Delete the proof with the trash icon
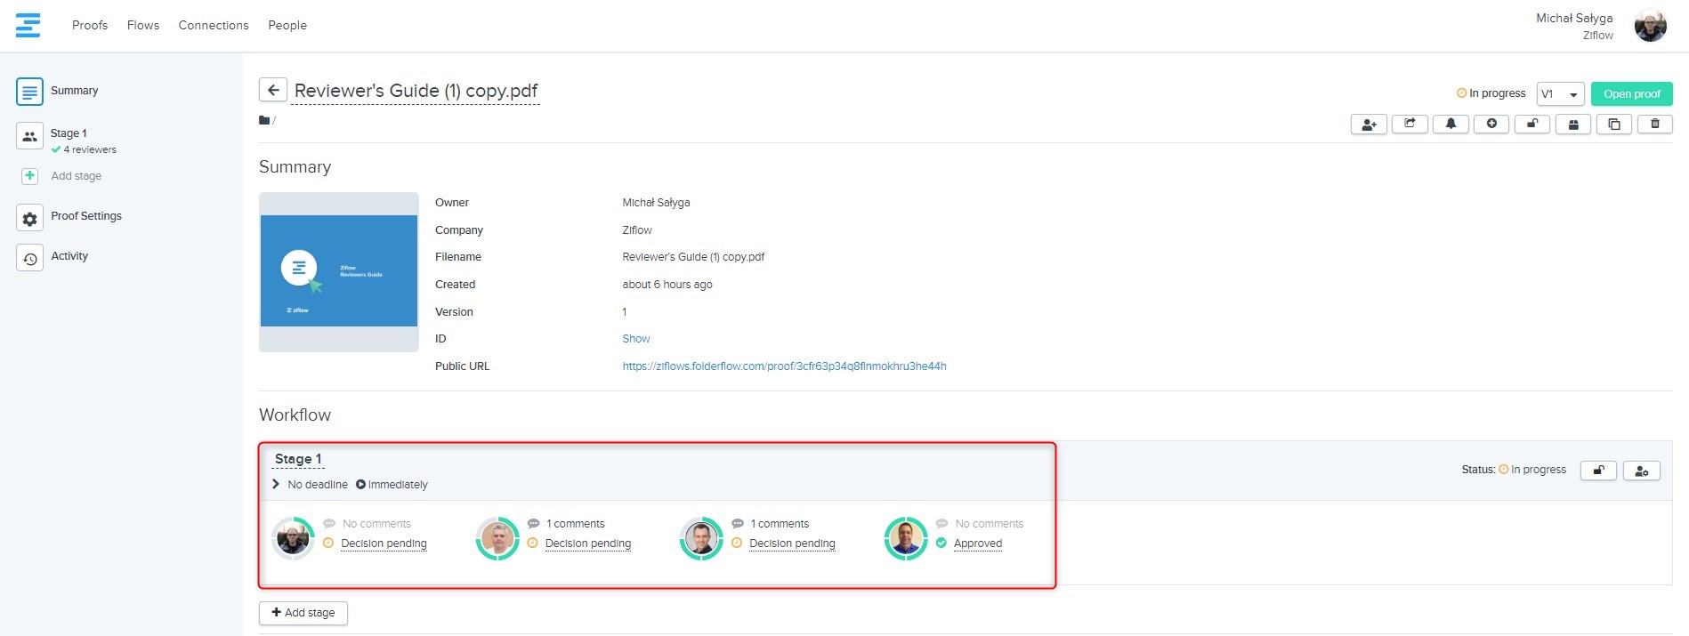 [1655, 125]
